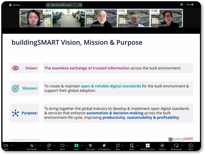Expand the React options chevron

[x=67, y=145]
